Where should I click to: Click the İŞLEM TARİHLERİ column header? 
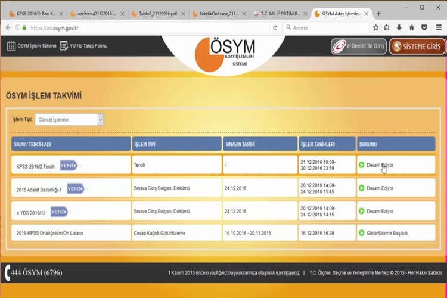click(327, 144)
